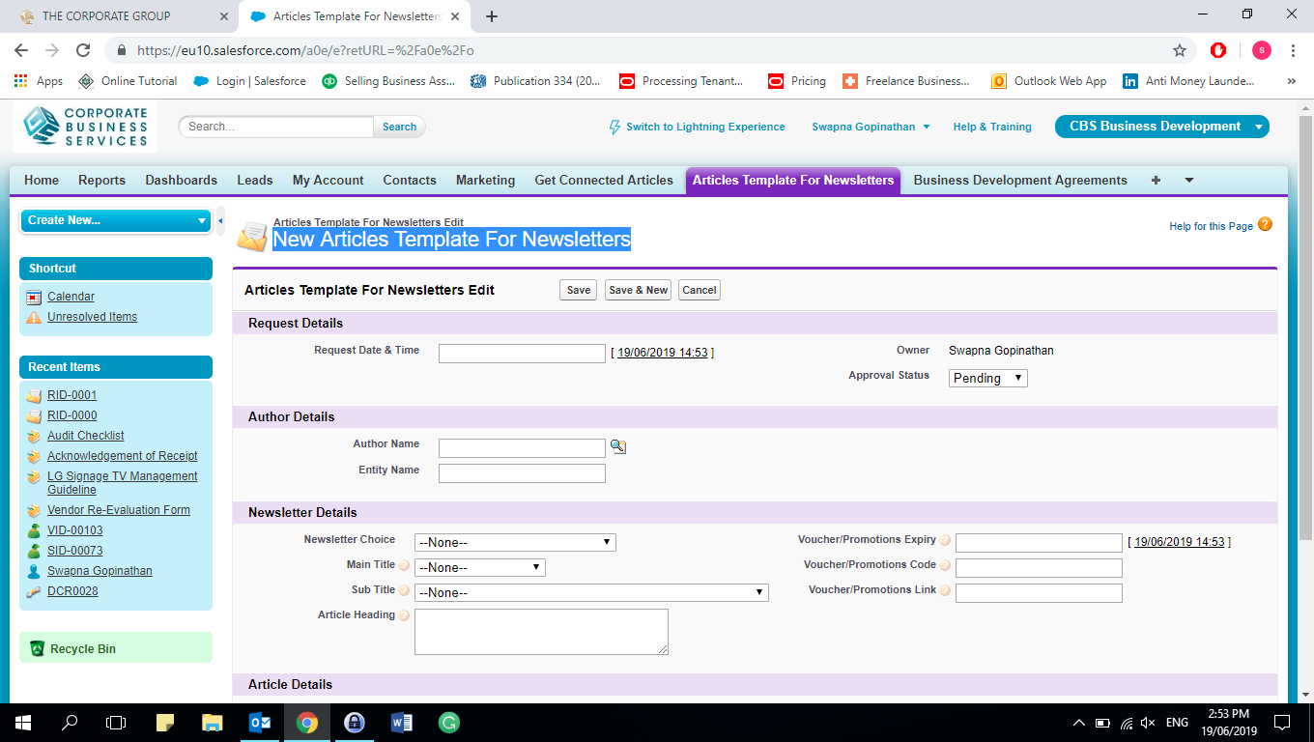Open Word from the Windows taskbar
The height and width of the screenshot is (742, 1314).
[x=401, y=722]
